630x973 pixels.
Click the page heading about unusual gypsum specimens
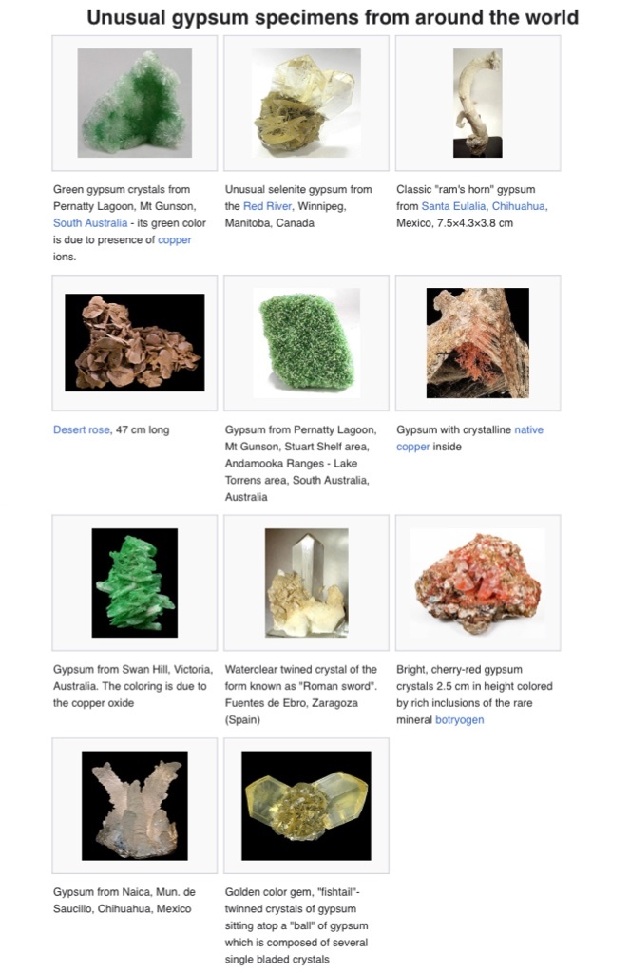pos(333,17)
